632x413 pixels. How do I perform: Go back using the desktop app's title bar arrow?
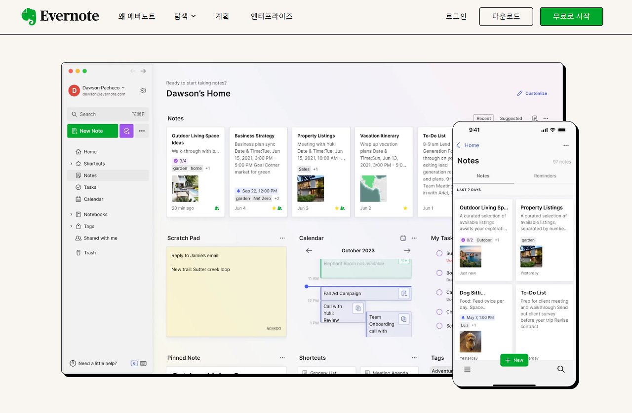click(133, 71)
